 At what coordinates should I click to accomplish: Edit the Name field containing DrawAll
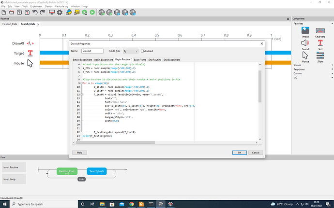coord(92,51)
